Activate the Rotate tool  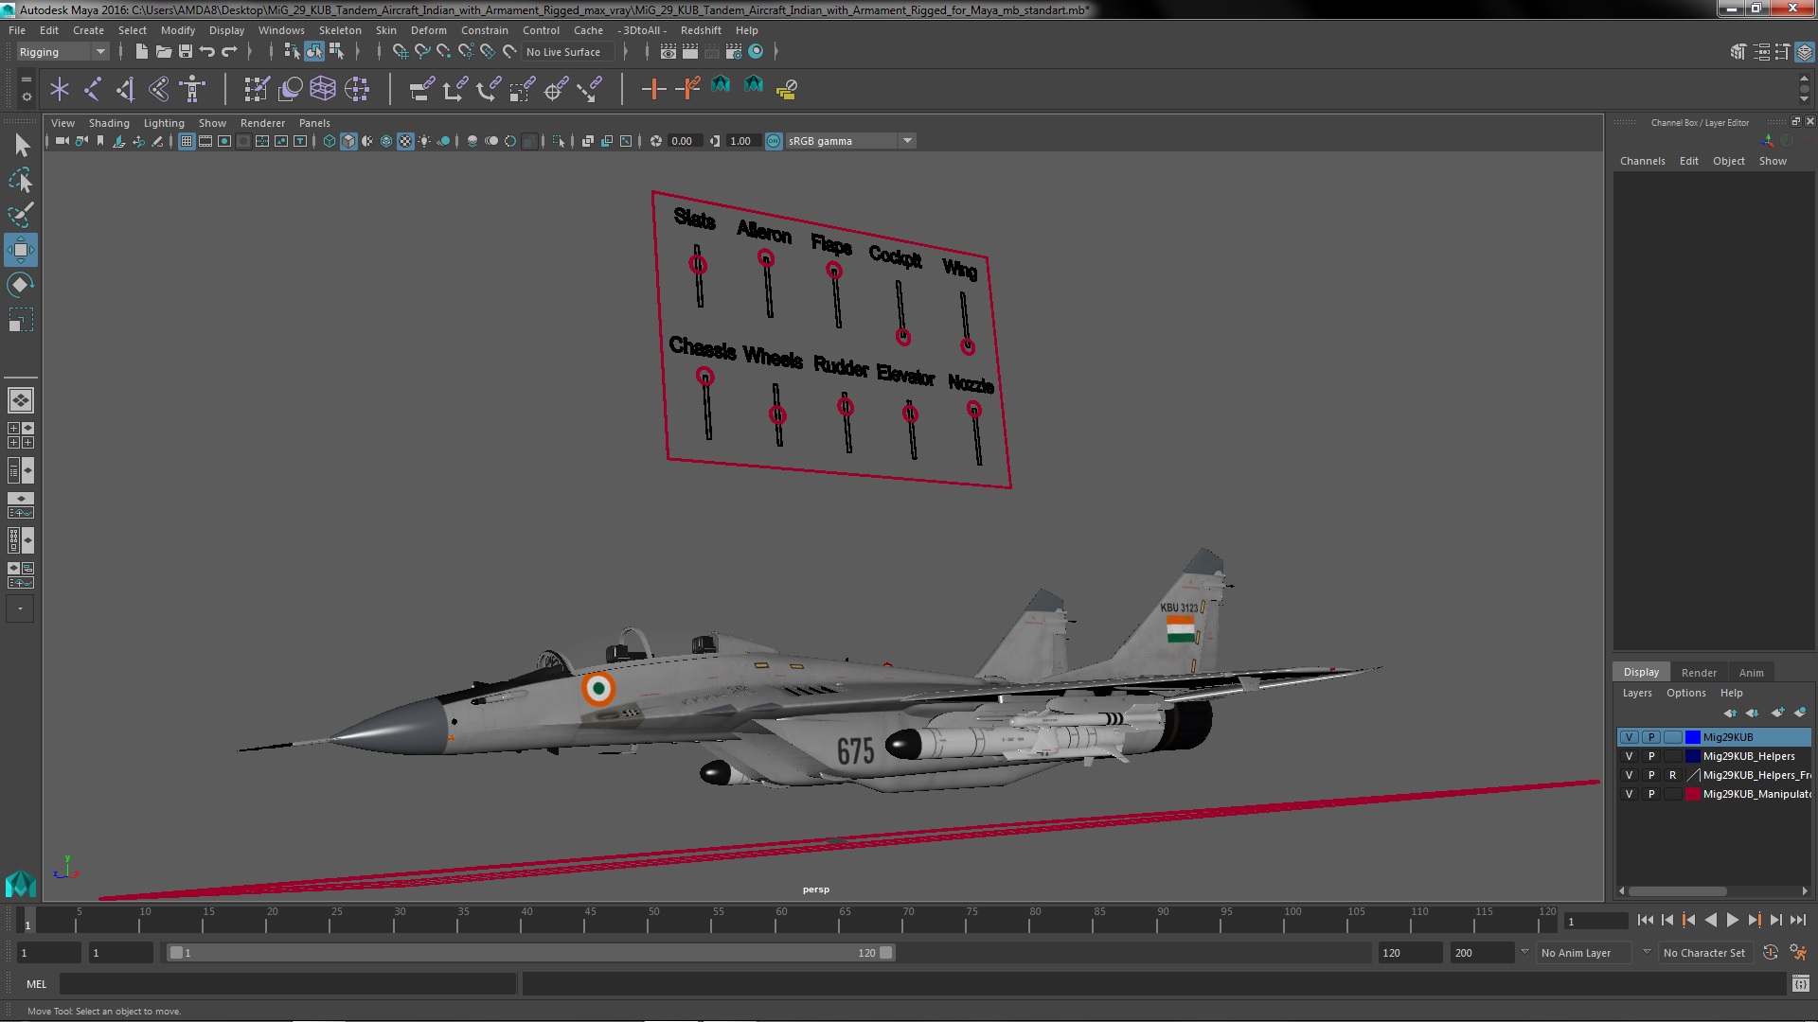coord(21,285)
